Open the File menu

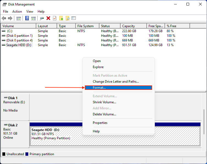pyautogui.click(x=5, y=12)
